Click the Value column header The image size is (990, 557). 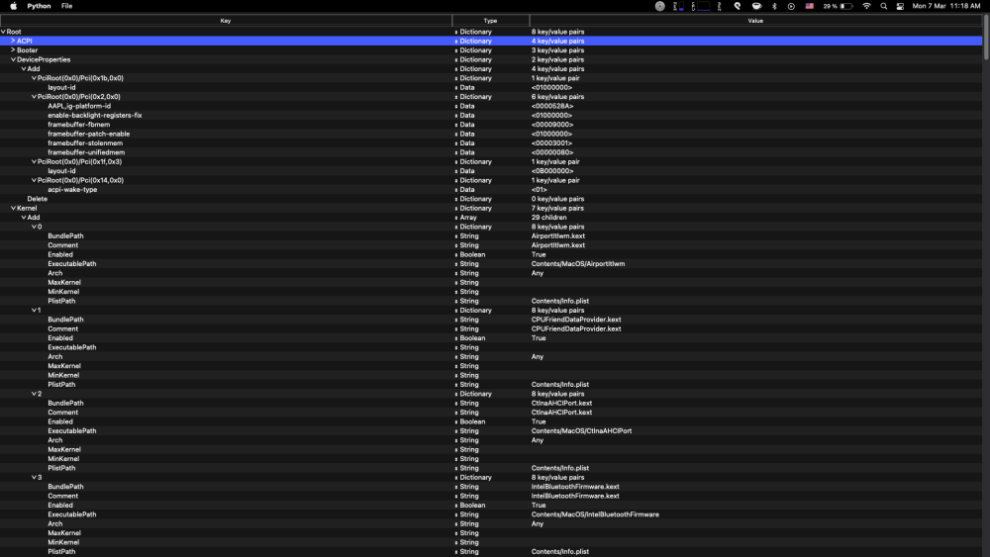[755, 21]
